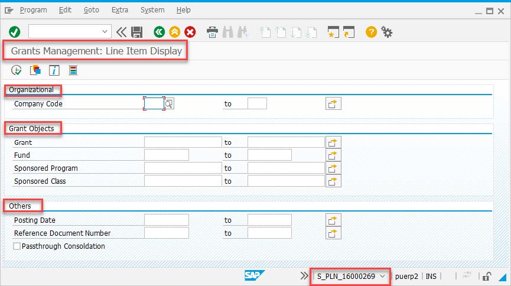
Task: Open multiple selection for Sponsored Class
Action: point(333,181)
